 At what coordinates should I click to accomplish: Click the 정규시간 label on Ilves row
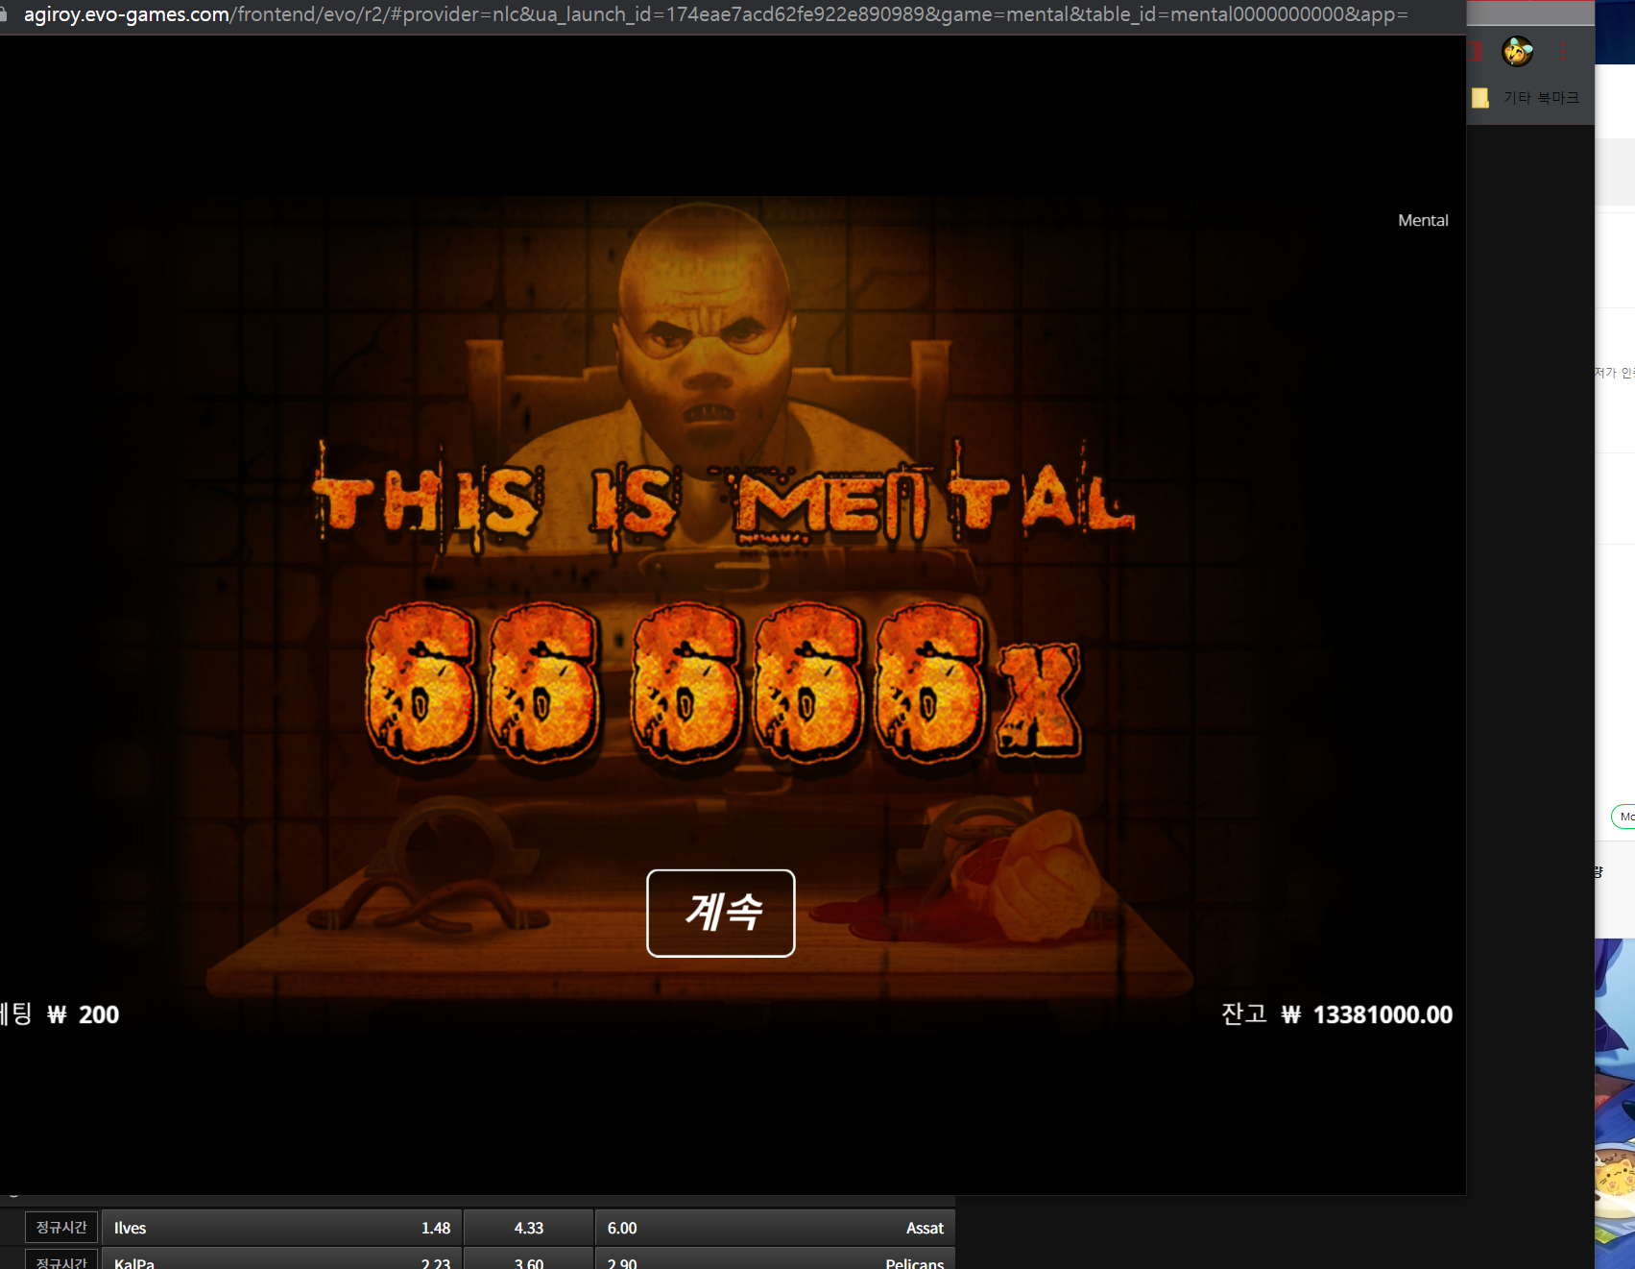pos(61,1227)
